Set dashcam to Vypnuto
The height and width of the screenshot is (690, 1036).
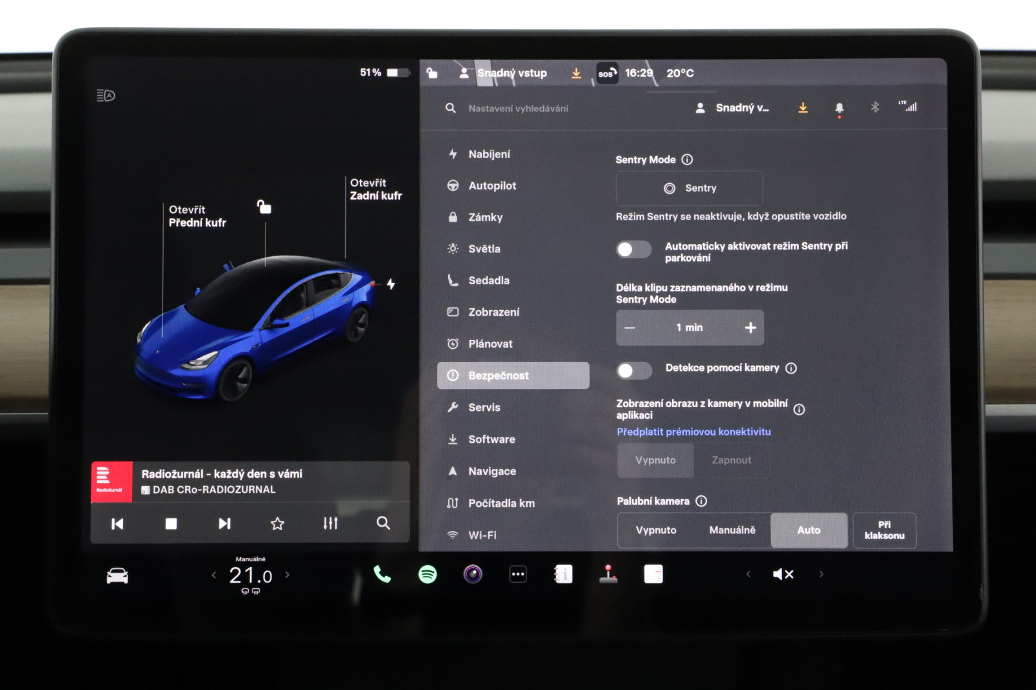[x=656, y=530]
